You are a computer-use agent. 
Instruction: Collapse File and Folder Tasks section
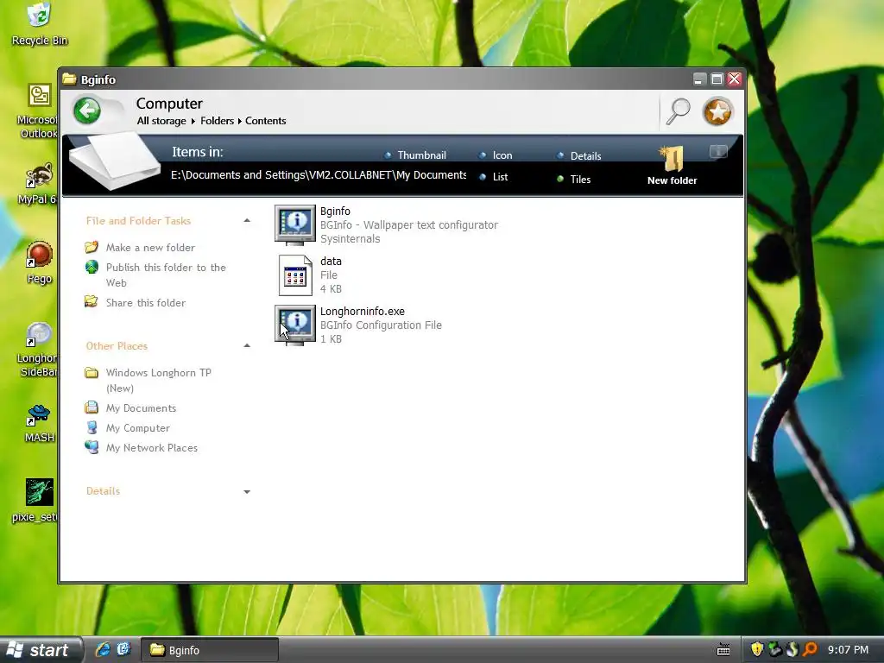point(247,220)
